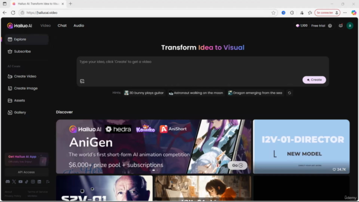
Task: Open the green user avatar menu
Action: click(350, 26)
